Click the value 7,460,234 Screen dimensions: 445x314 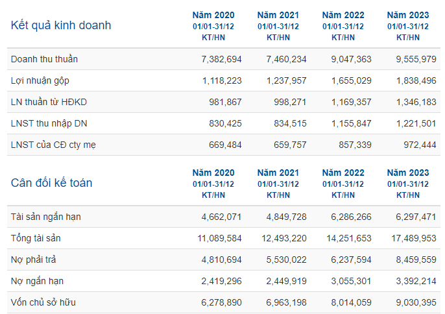(x=286, y=59)
